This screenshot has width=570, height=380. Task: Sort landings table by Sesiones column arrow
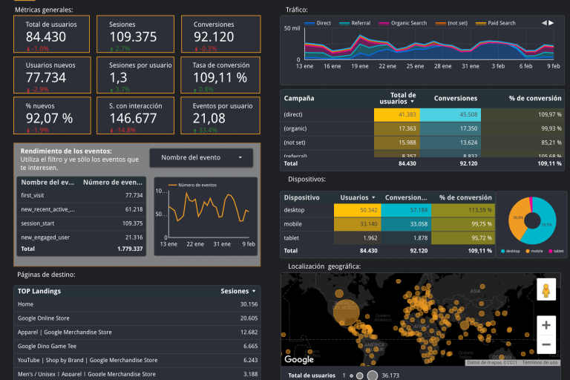[255, 291]
